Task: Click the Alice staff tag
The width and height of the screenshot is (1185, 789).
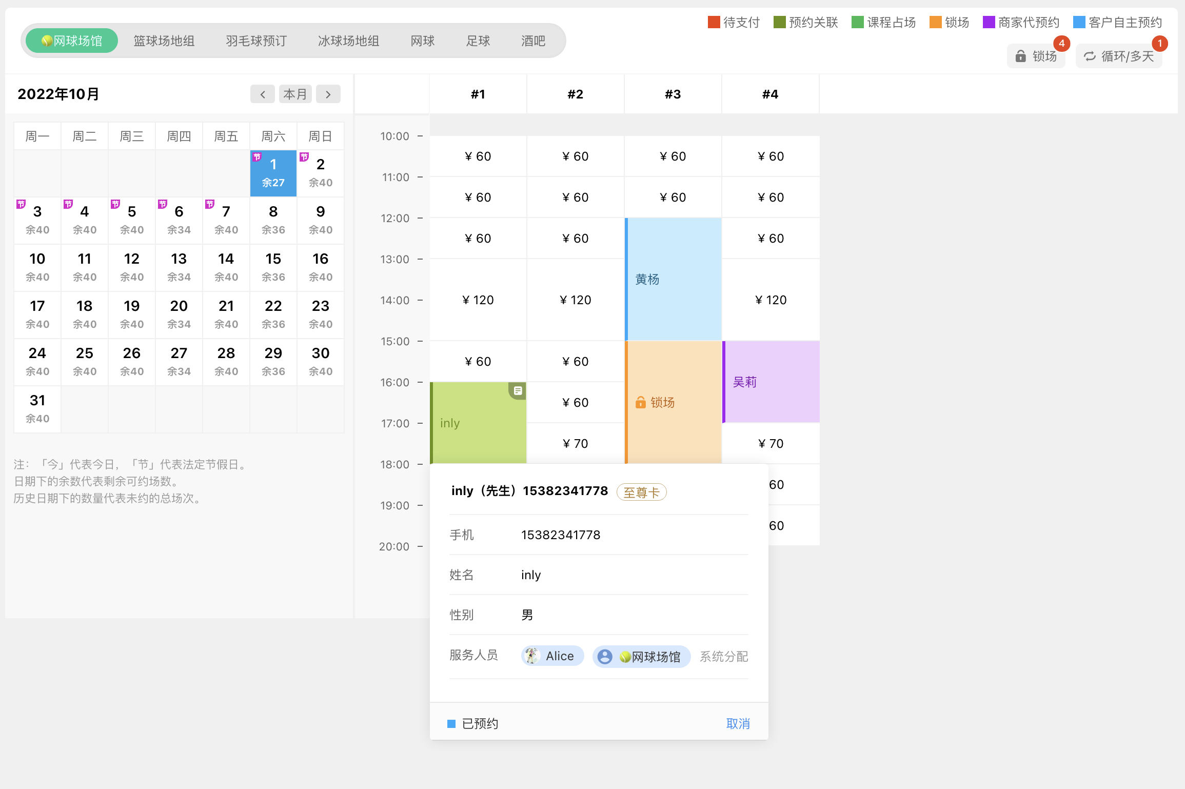Action: tap(552, 656)
